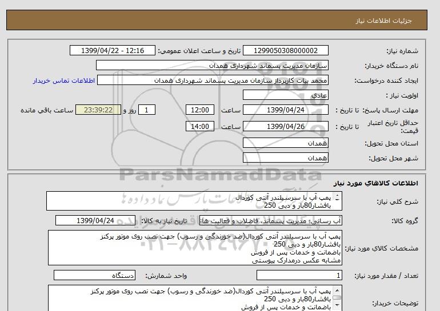Screen dimensions: 440x311
Task: Click the response deadline time 12:00
Action: click(200, 110)
